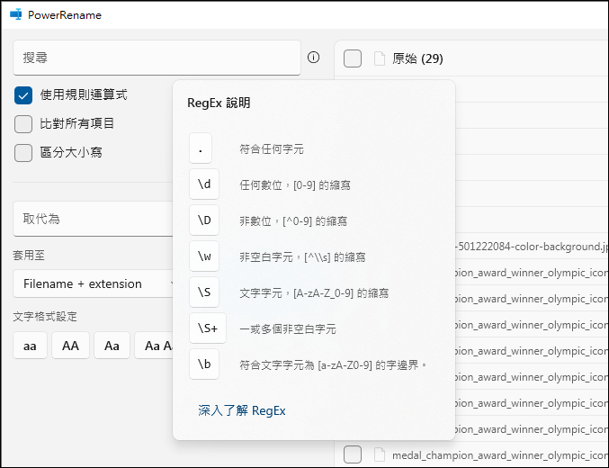Click the 取代為 replace input field
This screenshot has height=468, width=609.
(x=94, y=219)
